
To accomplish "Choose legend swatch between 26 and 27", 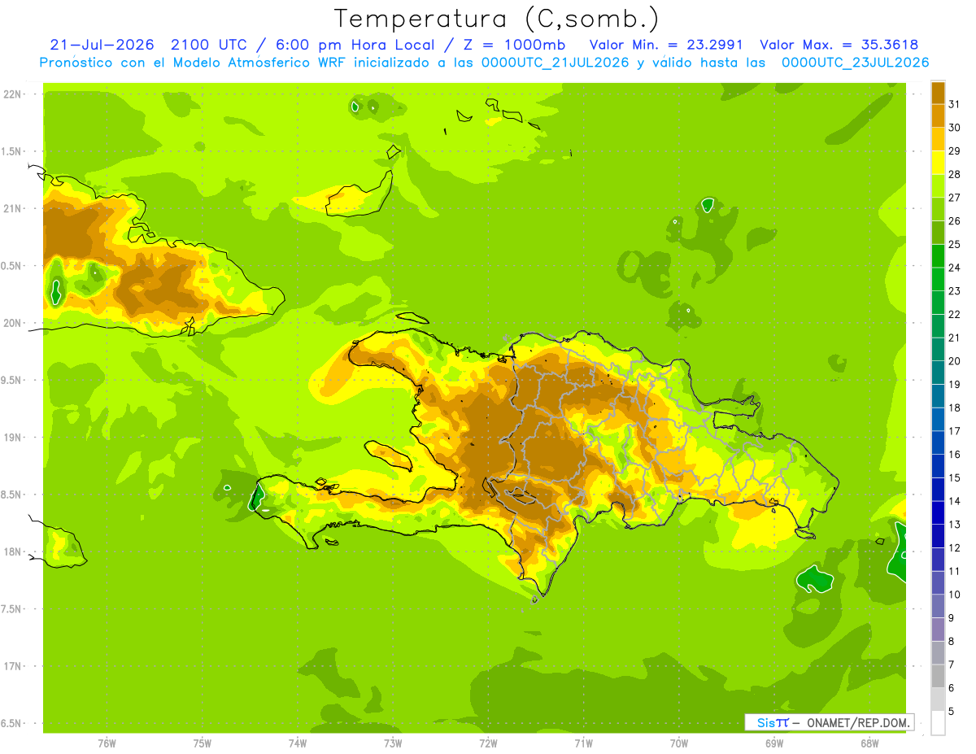I will pyautogui.click(x=938, y=209).
